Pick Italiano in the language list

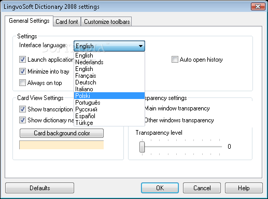109,89
